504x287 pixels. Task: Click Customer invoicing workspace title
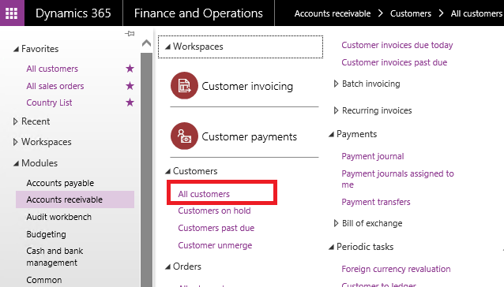click(x=247, y=86)
